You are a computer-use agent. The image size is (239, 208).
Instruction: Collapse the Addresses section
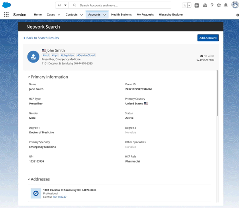[29, 179]
